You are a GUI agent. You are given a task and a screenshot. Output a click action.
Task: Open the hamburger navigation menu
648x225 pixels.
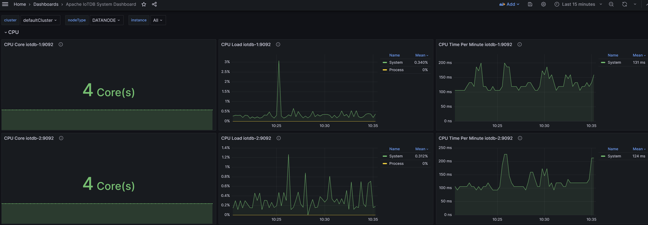5,4
